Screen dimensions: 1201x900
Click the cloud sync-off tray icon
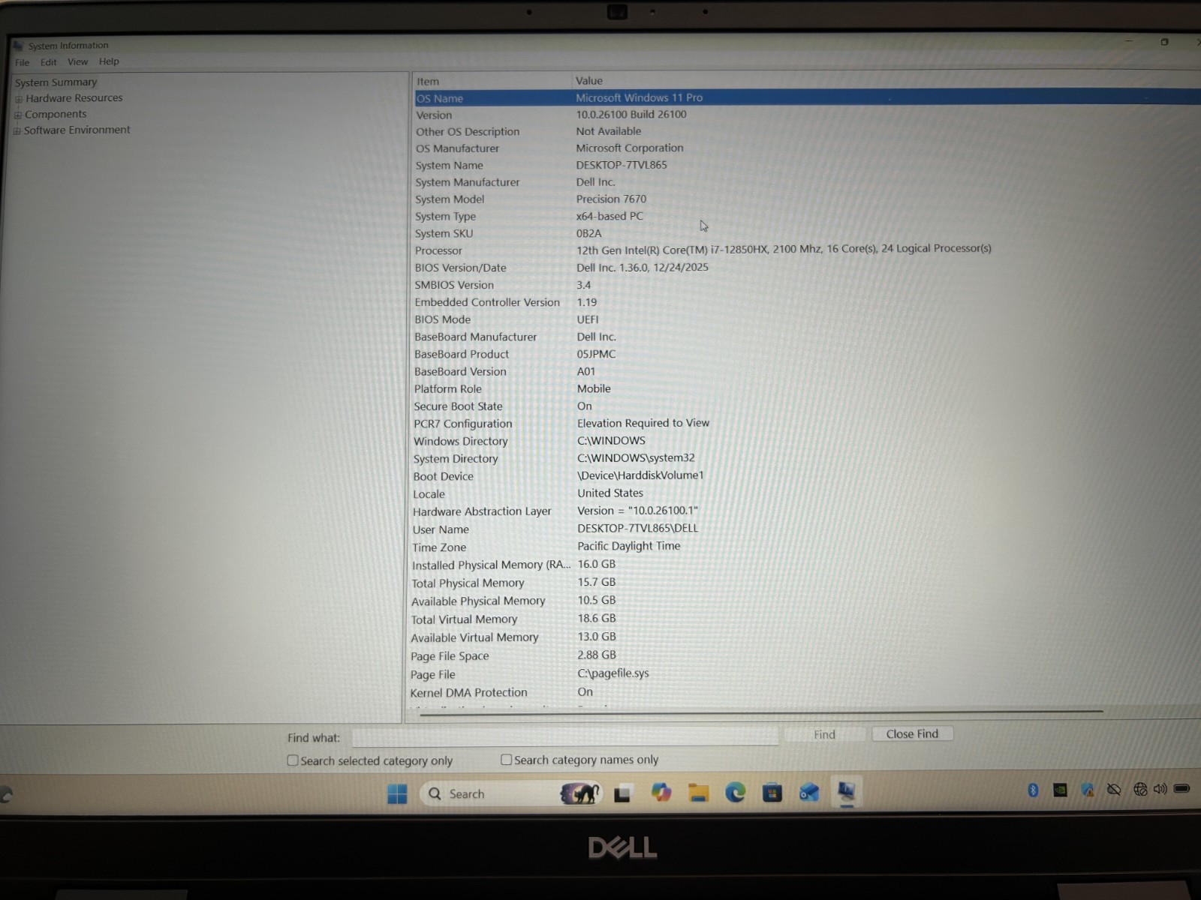coord(1114,790)
